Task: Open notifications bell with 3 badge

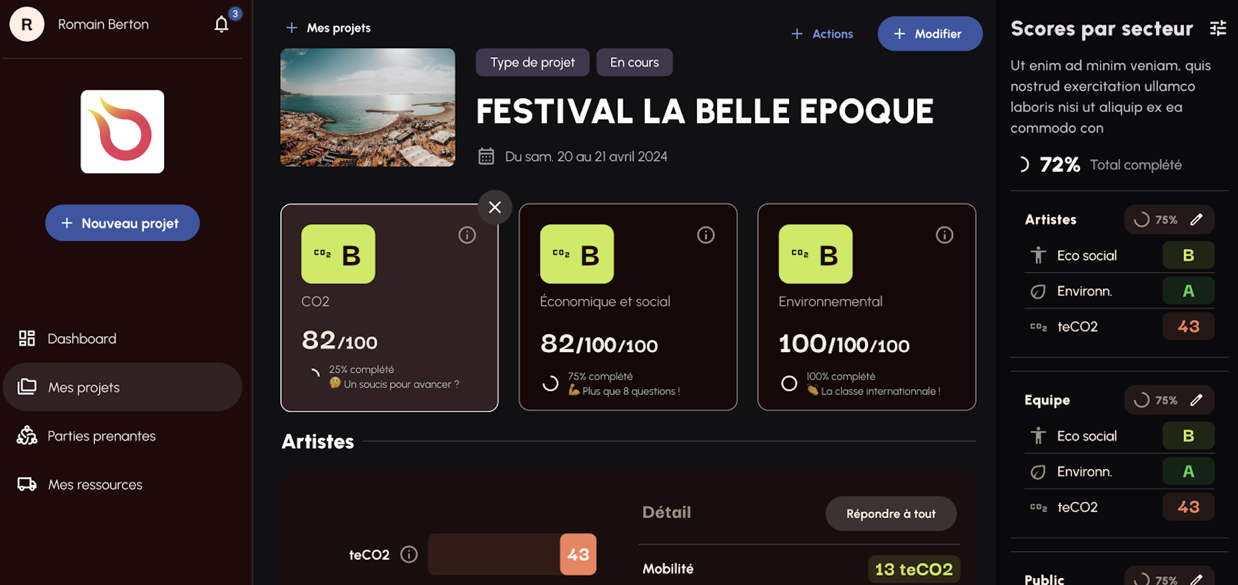Action: 221,24
